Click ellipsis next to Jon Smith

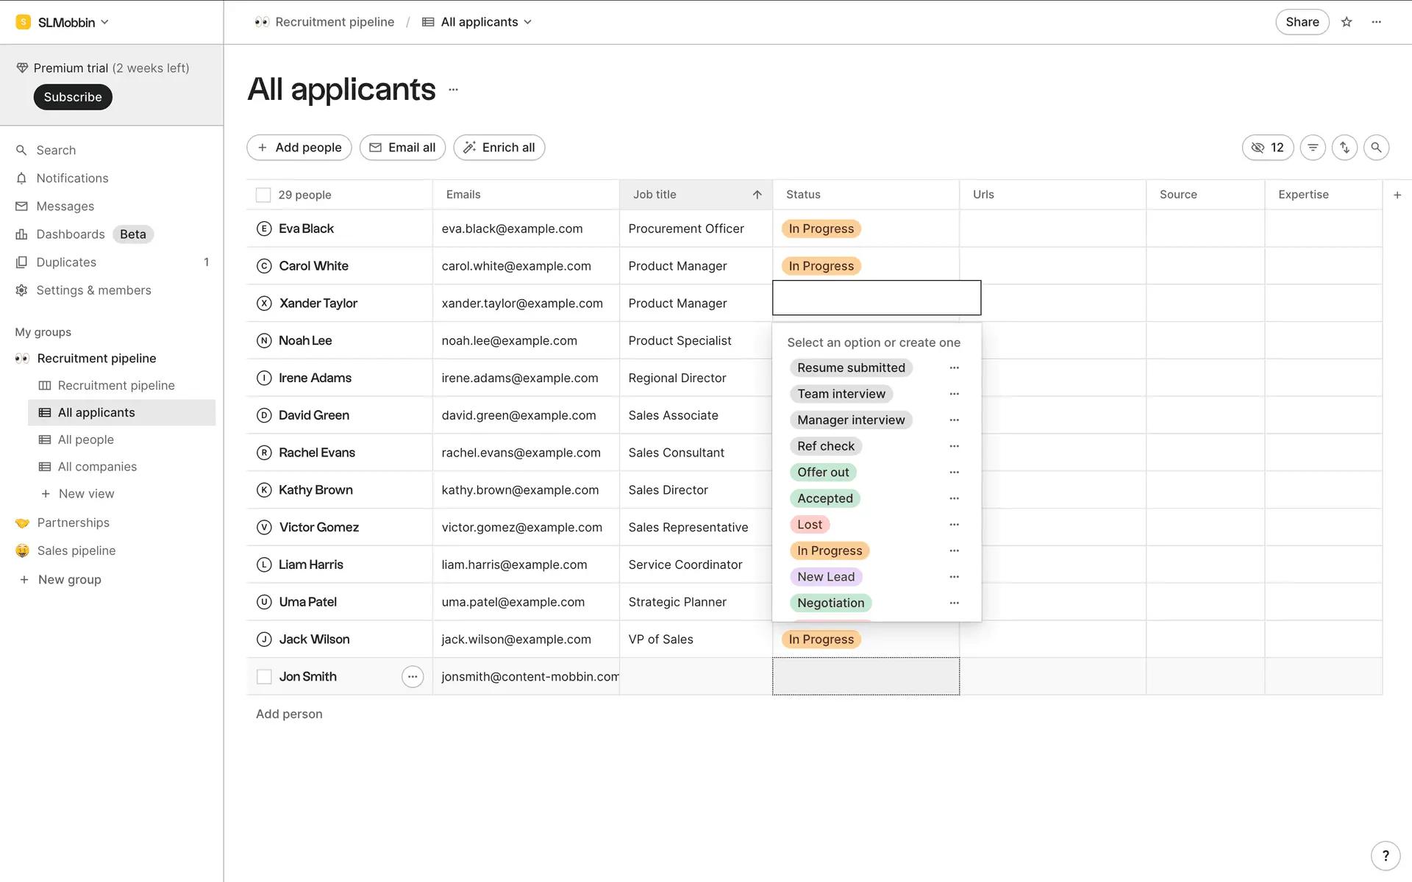click(x=413, y=677)
